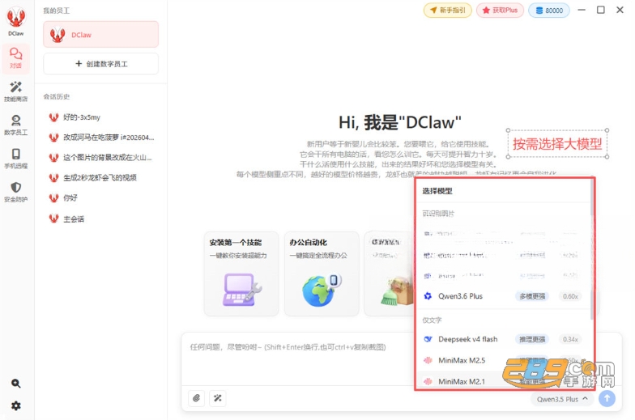
Task: Click the model list scrollbar
Action: [x=591, y=249]
